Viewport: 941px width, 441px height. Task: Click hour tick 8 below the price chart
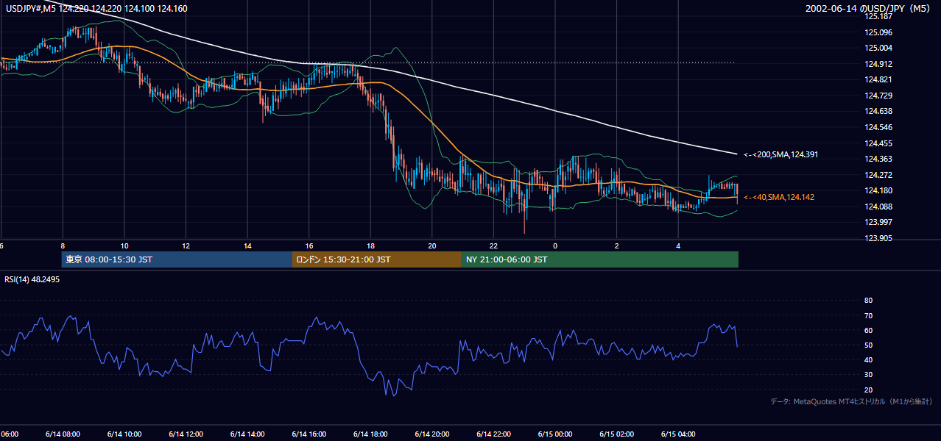(x=63, y=245)
